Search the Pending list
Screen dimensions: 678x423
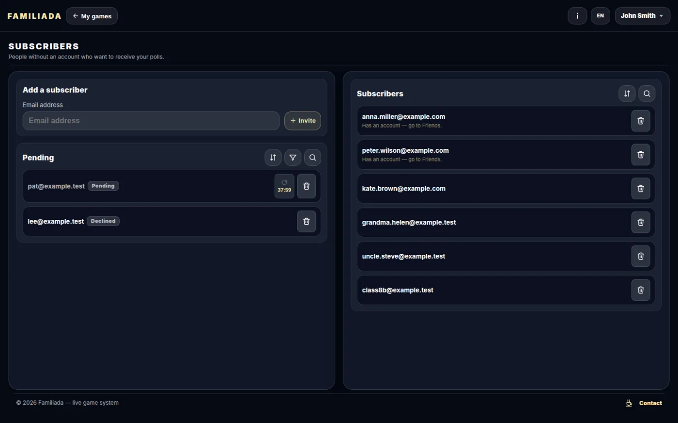(x=313, y=158)
